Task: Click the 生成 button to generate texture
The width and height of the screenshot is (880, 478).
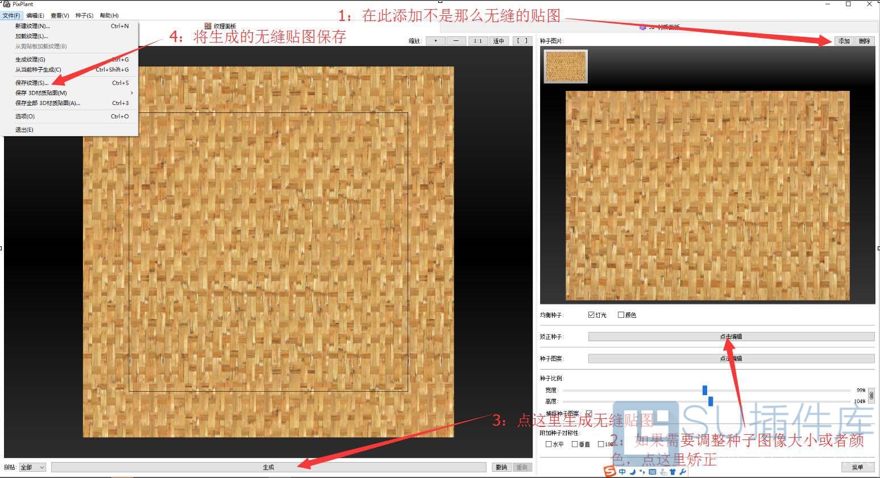Action: click(268, 467)
